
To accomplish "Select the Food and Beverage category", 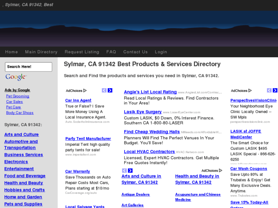I will (x=25, y=176).
